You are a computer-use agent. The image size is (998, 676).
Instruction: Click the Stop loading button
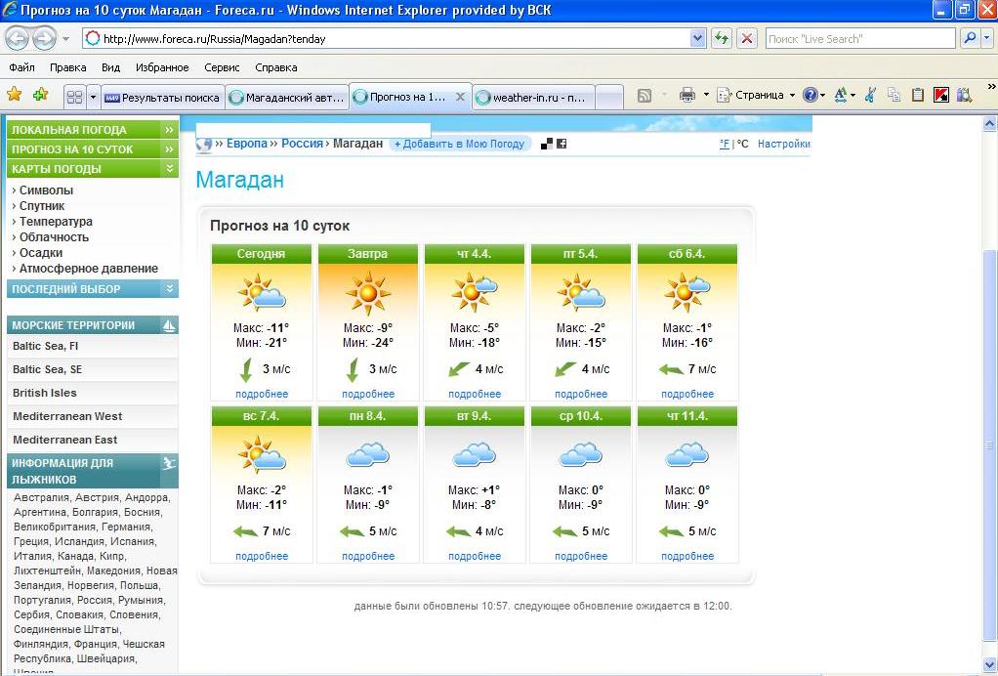747,39
